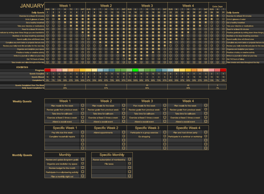Tick Week 2 'Review goals from previous week' checkbox

point(123,109)
